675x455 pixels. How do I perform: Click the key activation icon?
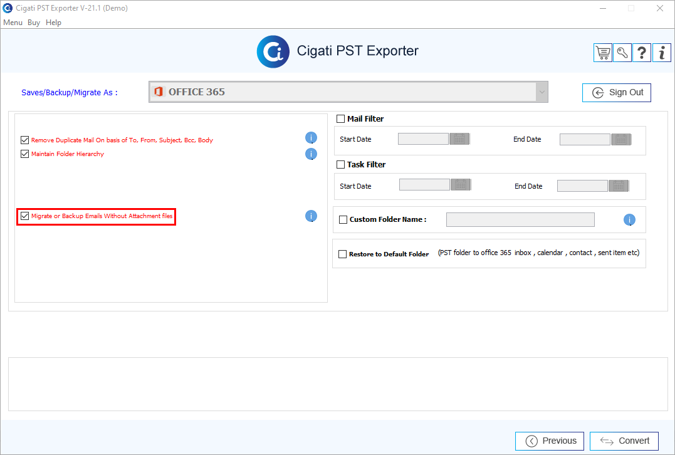click(622, 53)
